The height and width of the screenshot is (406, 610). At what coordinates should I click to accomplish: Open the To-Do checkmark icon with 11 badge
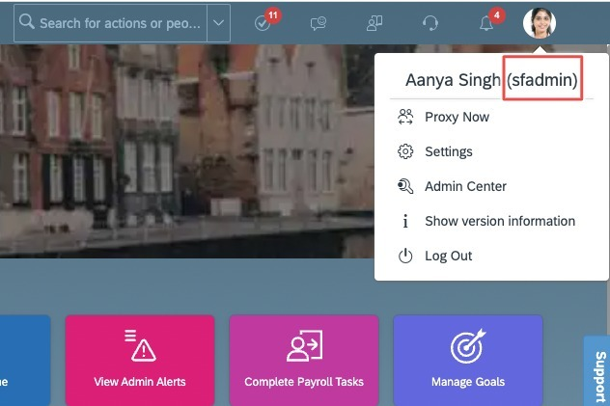pyautogui.click(x=263, y=23)
